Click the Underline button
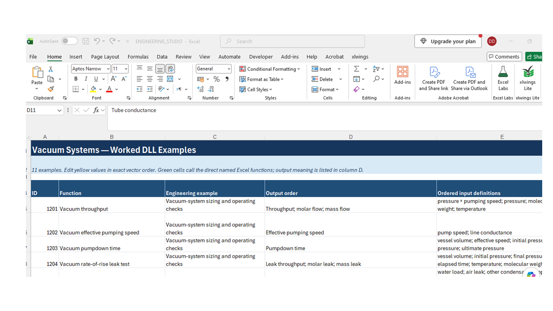 click(x=96, y=79)
